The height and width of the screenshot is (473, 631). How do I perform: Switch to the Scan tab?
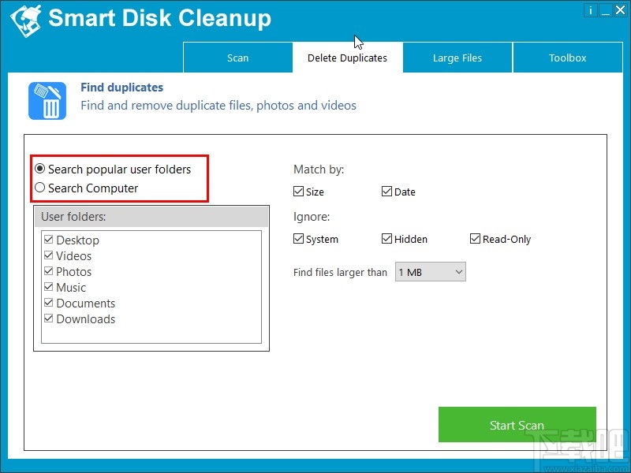[238, 58]
